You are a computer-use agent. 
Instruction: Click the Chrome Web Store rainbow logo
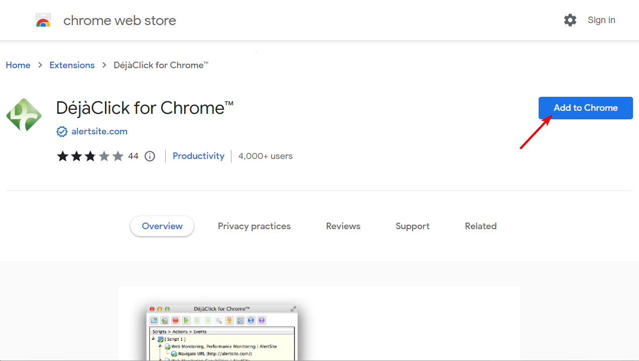(x=43, y=21)
